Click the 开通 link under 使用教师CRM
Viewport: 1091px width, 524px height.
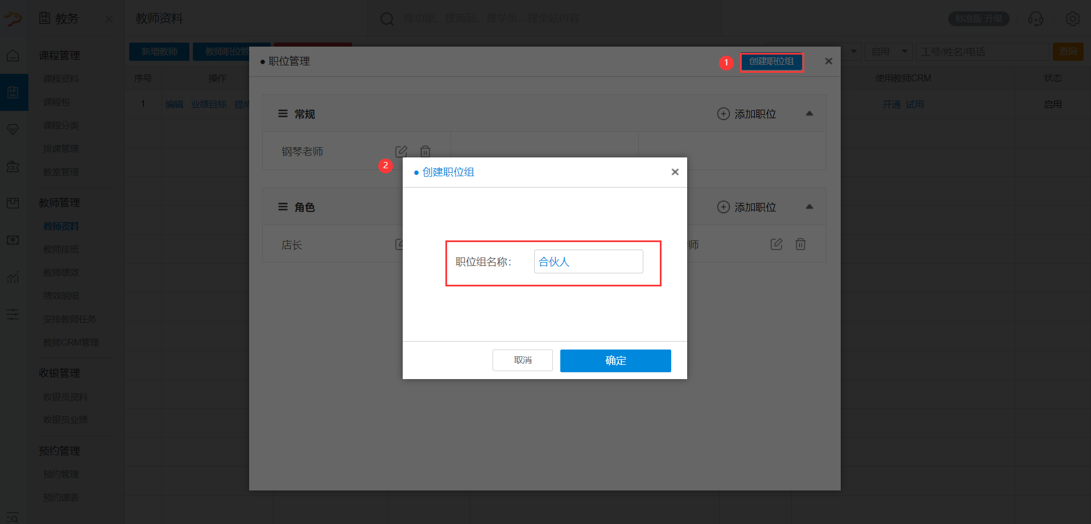pos(891,105)
